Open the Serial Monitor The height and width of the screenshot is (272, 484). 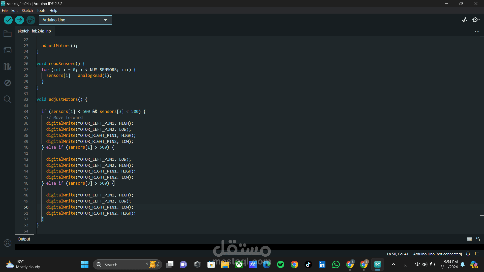(476, 20)
